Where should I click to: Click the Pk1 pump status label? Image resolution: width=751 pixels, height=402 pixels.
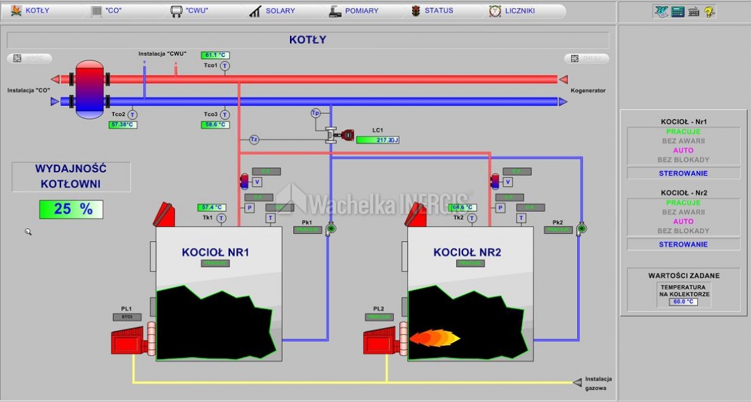[x=307, y=230]
